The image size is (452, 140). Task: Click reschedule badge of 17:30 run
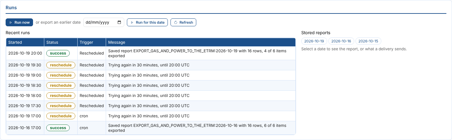(x=61, y=106)
